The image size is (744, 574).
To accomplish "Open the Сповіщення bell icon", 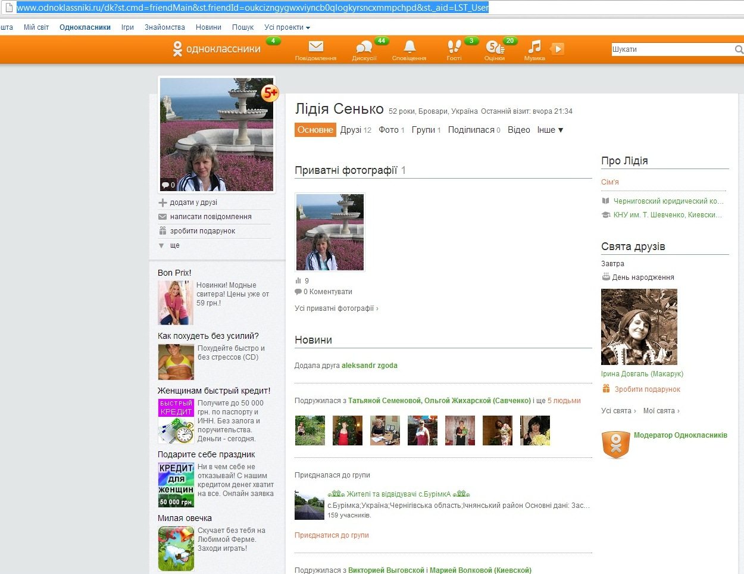I will click(x=409, y=46).
